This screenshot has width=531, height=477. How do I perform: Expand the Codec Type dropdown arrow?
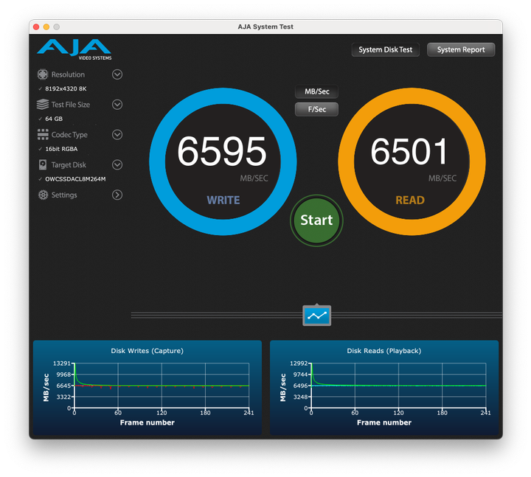(117, 135)
